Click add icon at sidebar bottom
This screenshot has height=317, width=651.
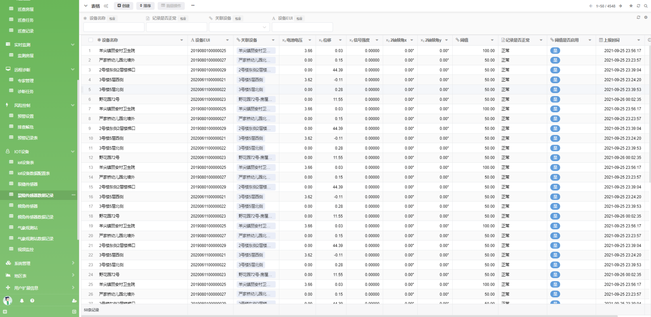[5, 312]
